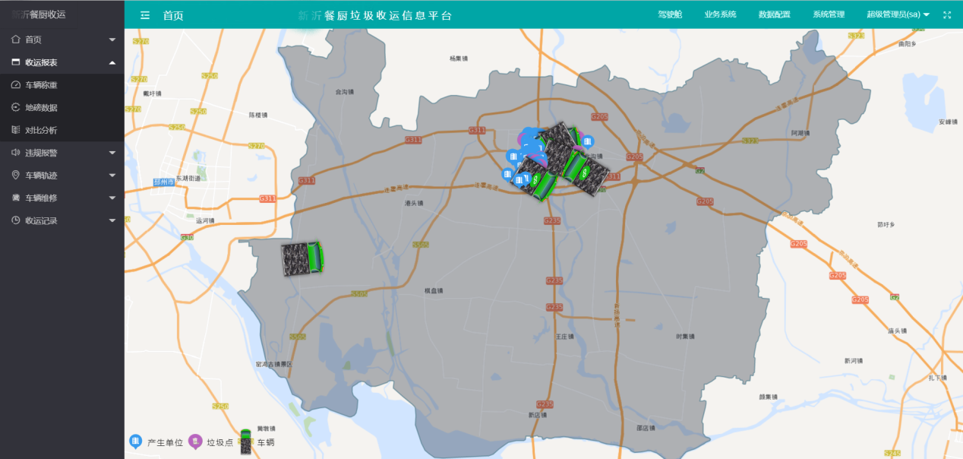Select the blue building marker near 北沟镇
963x459 pixels.
coord(587,141)
